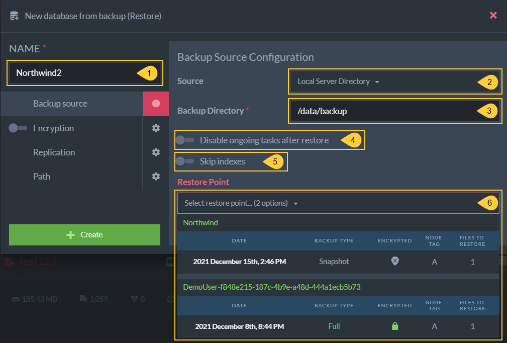Toggle Disable ongoing tasks after restore

click(x=185, y=140)
